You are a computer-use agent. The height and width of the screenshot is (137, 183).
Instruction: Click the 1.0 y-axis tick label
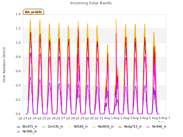point(18,43)
